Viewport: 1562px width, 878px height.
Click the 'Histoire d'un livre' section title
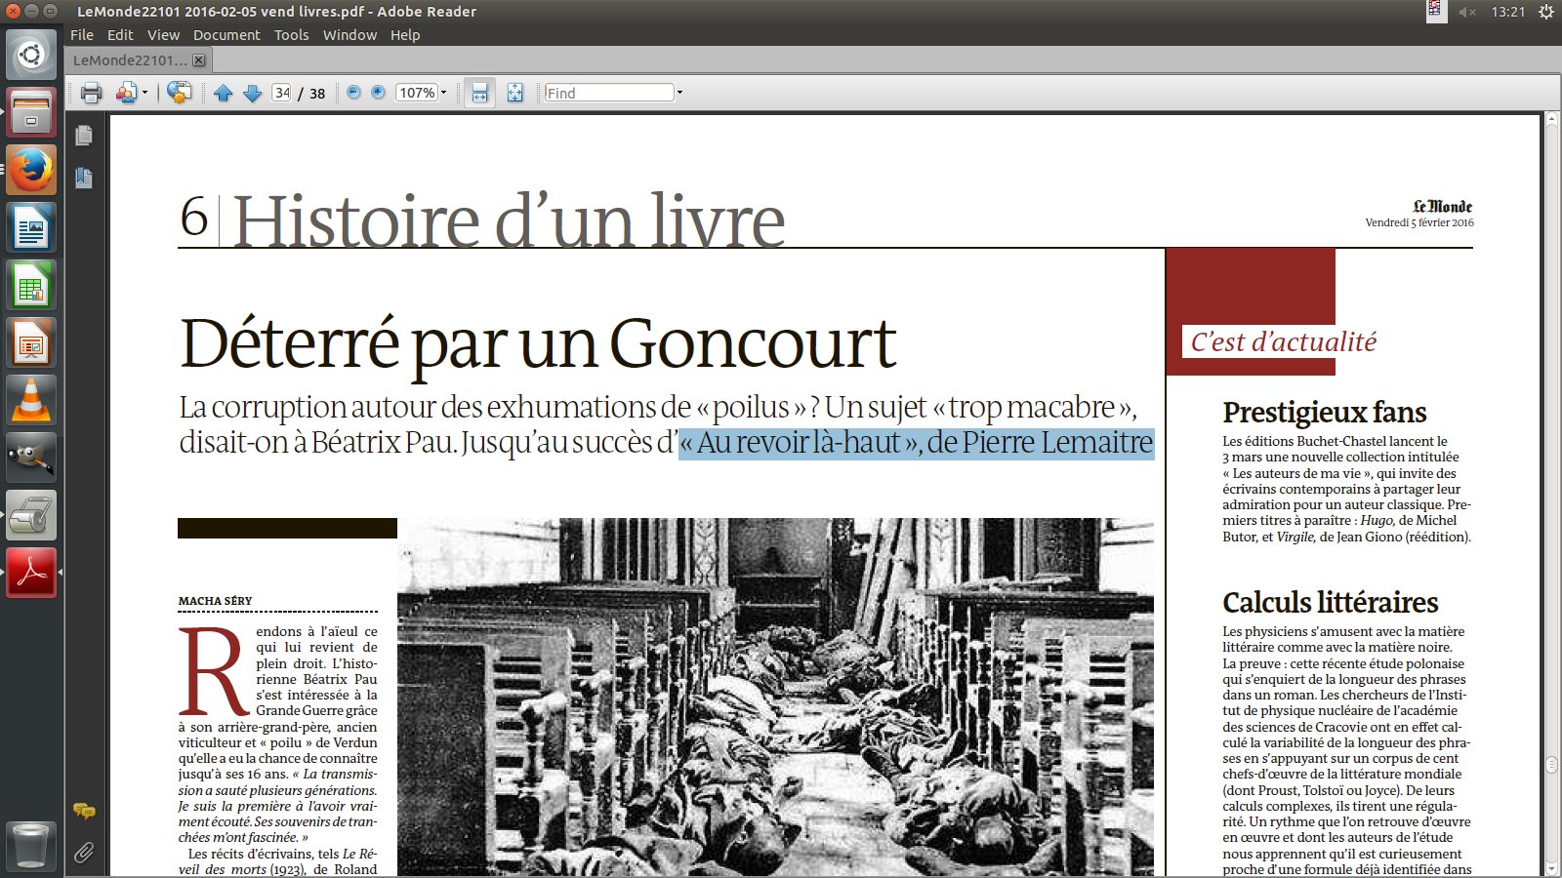[x=509, y=220]
